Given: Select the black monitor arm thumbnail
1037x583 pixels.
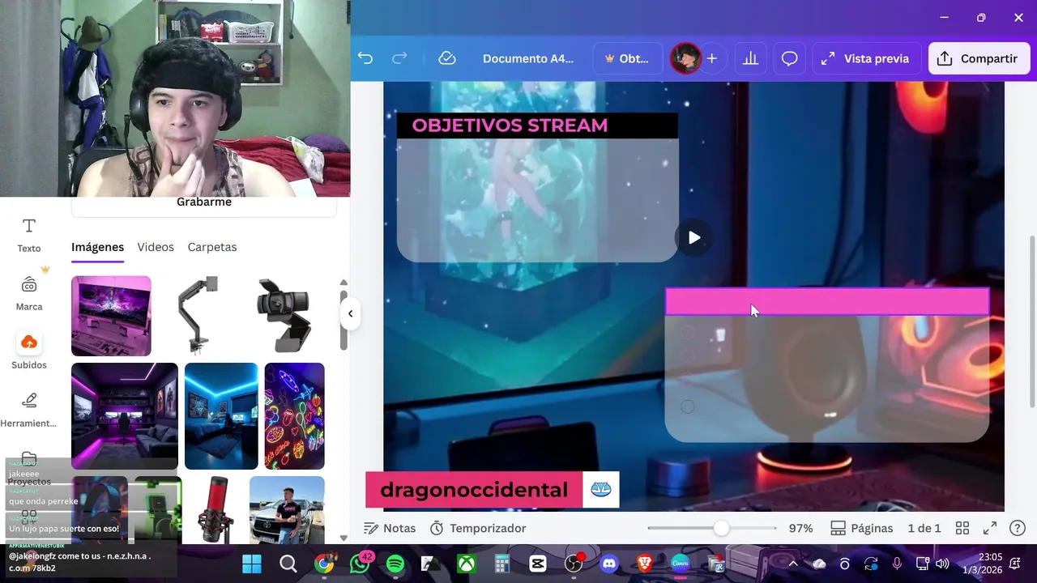Looking at the screenshot, I should pos(198,316).
